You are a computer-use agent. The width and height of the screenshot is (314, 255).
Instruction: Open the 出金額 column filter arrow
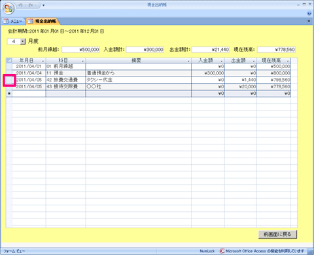click(254, 61)
